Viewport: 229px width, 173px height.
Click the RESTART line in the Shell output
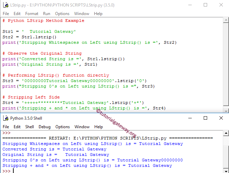click(x=108, y=138)
